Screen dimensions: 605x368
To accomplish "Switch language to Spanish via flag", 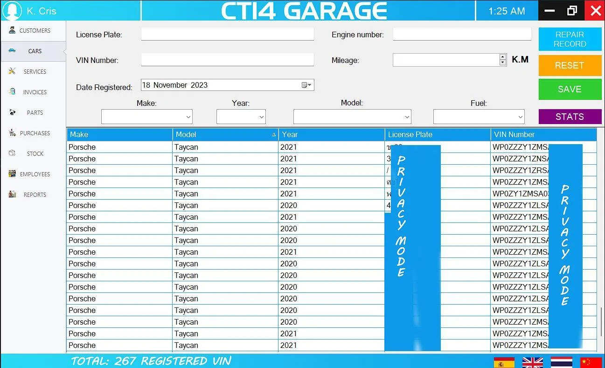I will tap(504, 362).
